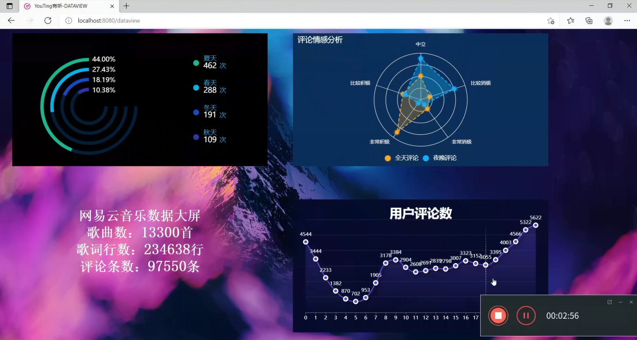Image resolution: width=637 pixels, height=340 pixels.
Task: Toggle 夜晚评论 series in radar legend
Action: click(x=440, y=158)
